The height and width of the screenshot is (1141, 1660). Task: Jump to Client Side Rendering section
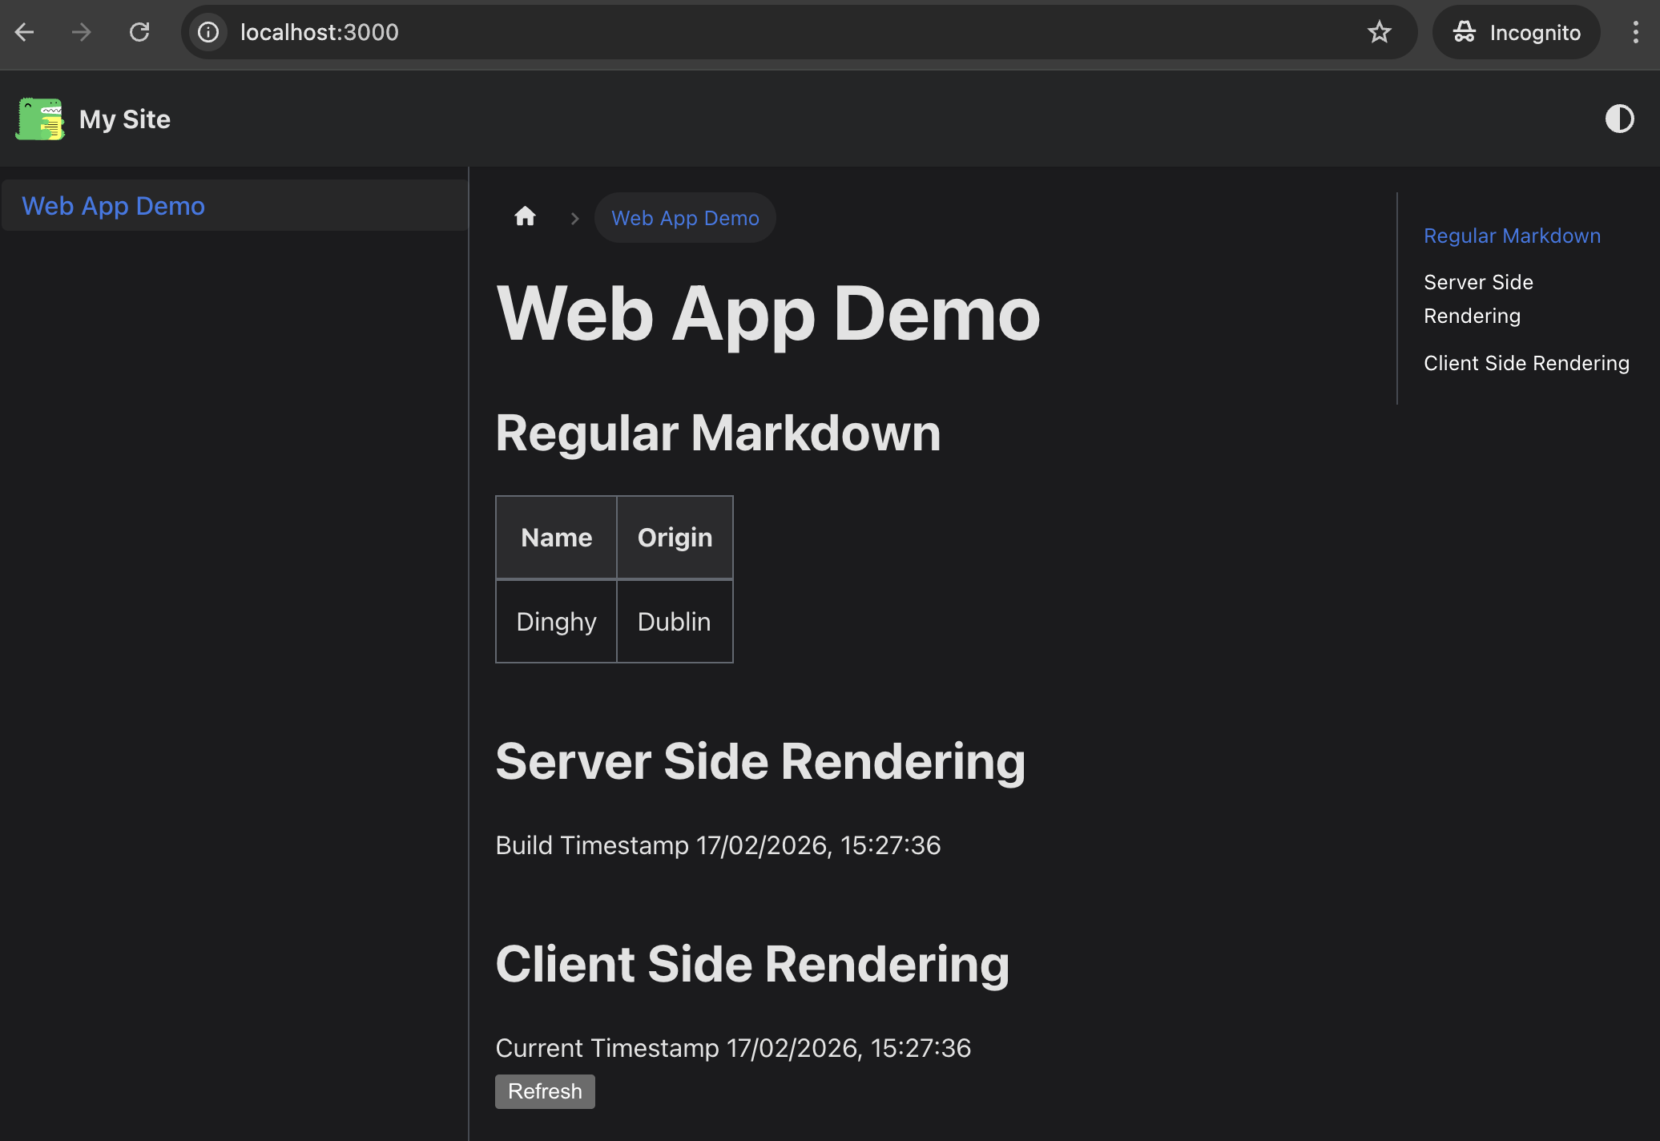click(1526, 363)
